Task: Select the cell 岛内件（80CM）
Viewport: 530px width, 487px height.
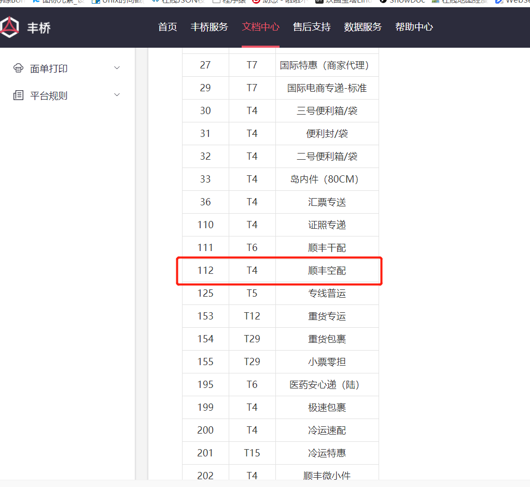Action: tap(327, 179)
